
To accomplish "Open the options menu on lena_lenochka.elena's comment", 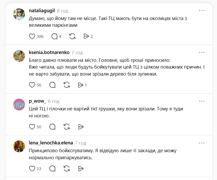I will coord(202,143).
